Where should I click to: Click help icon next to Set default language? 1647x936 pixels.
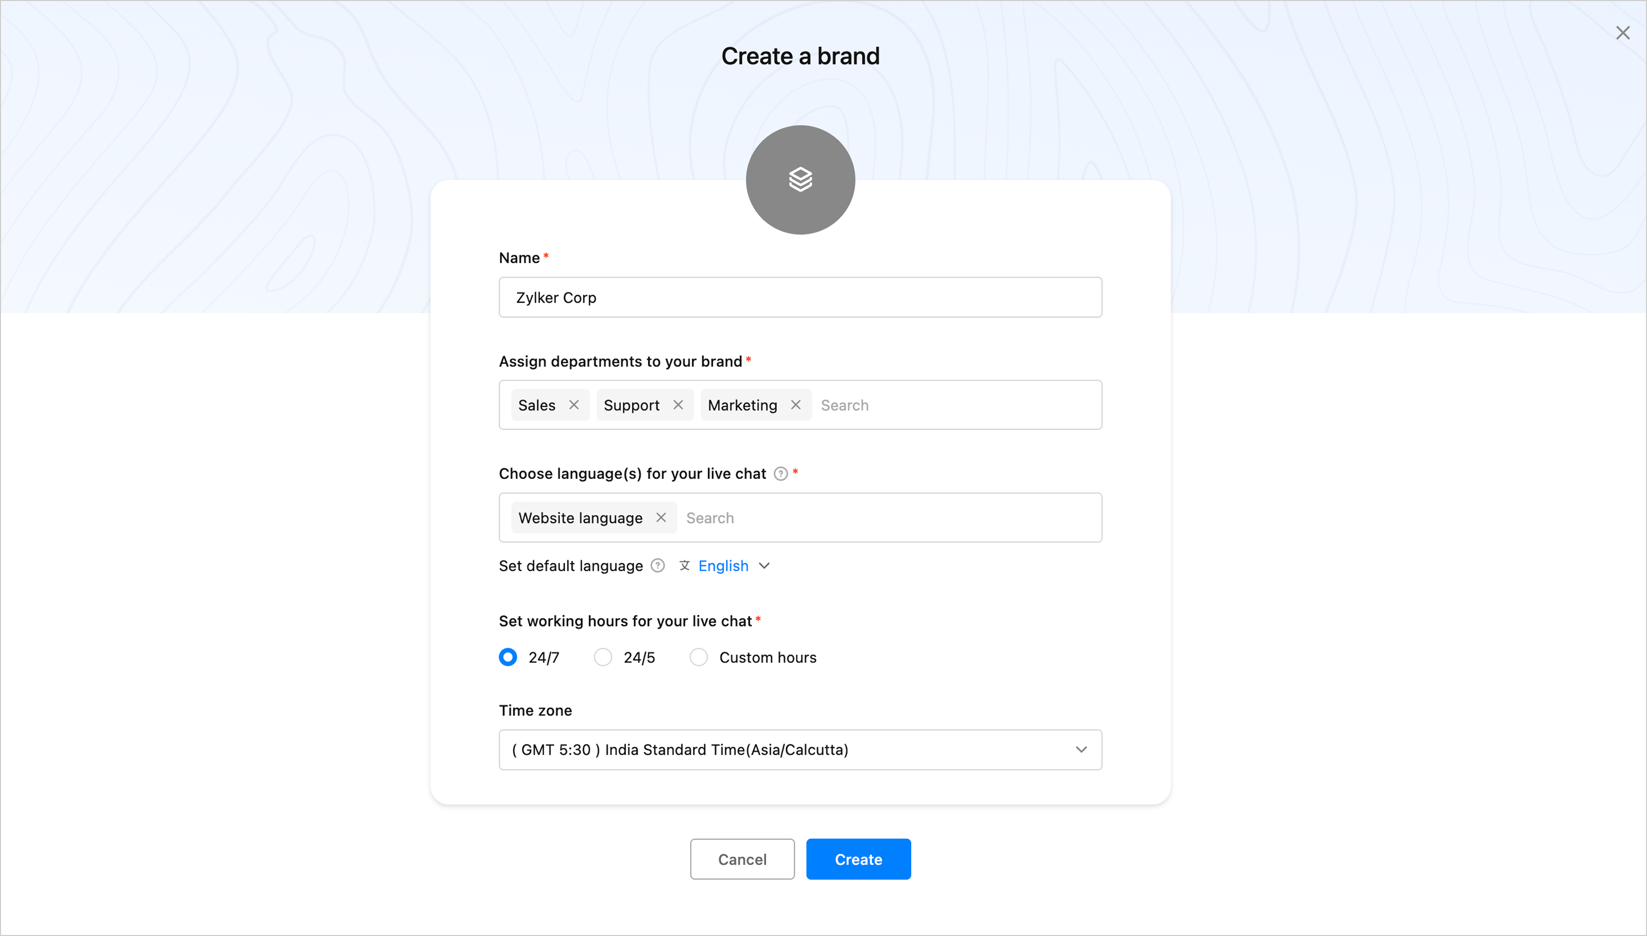(x=657, y=566)
